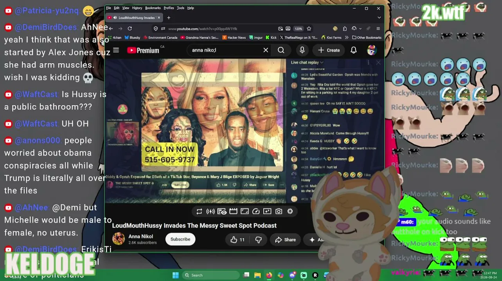Open Anna Nikol channel avatar
Viewport: 502px width, 281px height.
(x=119, y=239)
